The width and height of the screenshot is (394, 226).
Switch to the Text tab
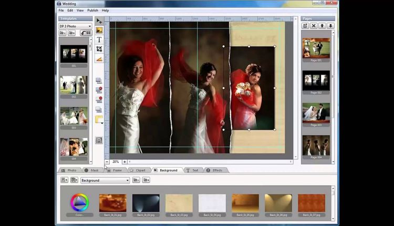[x=193, y=170]
